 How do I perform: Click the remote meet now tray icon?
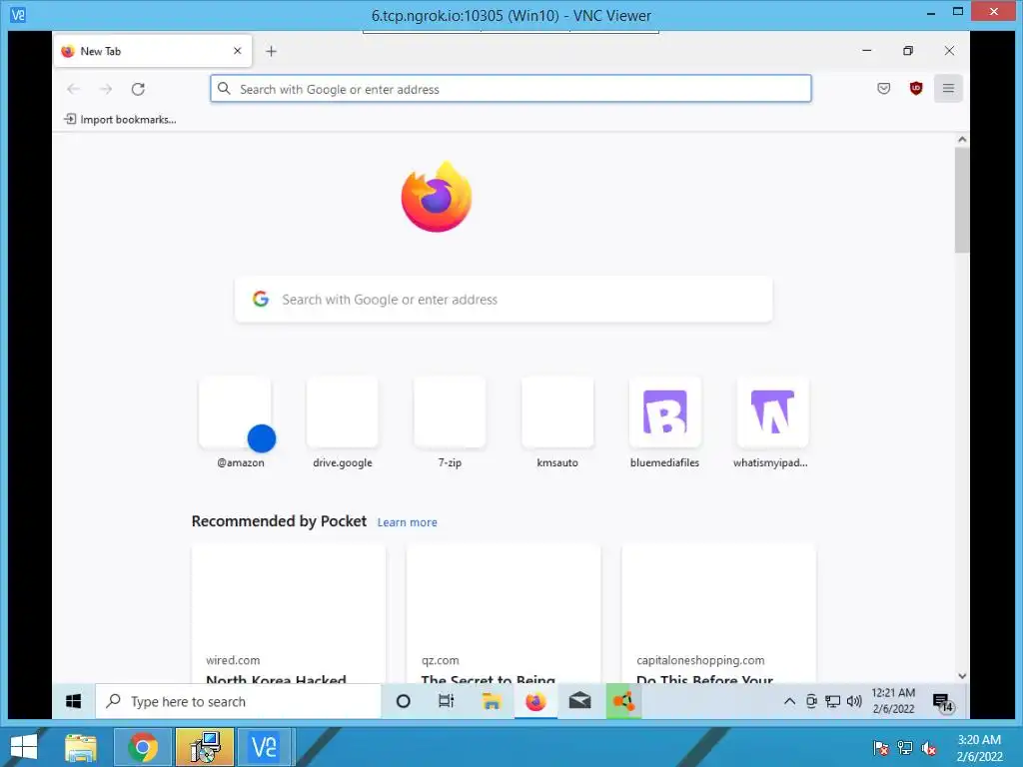point(811,701)
